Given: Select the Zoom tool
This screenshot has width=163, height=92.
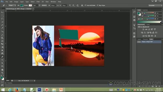Looking at the screenshot, I should [2, 73].
